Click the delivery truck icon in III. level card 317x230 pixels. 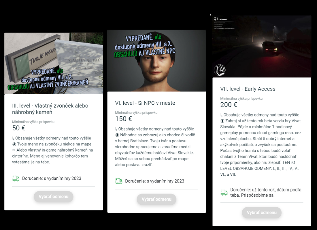tap(16, 179)
